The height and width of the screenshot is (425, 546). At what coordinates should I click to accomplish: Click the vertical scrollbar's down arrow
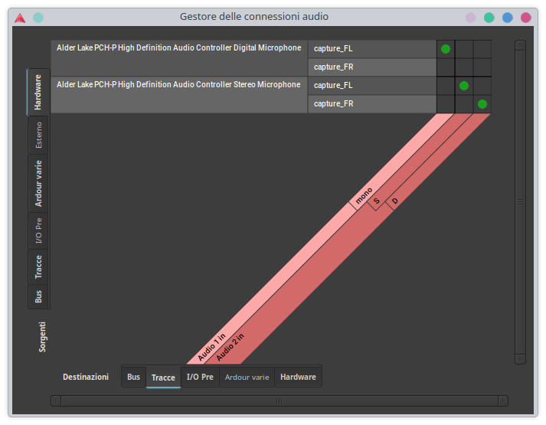point(520,358)
